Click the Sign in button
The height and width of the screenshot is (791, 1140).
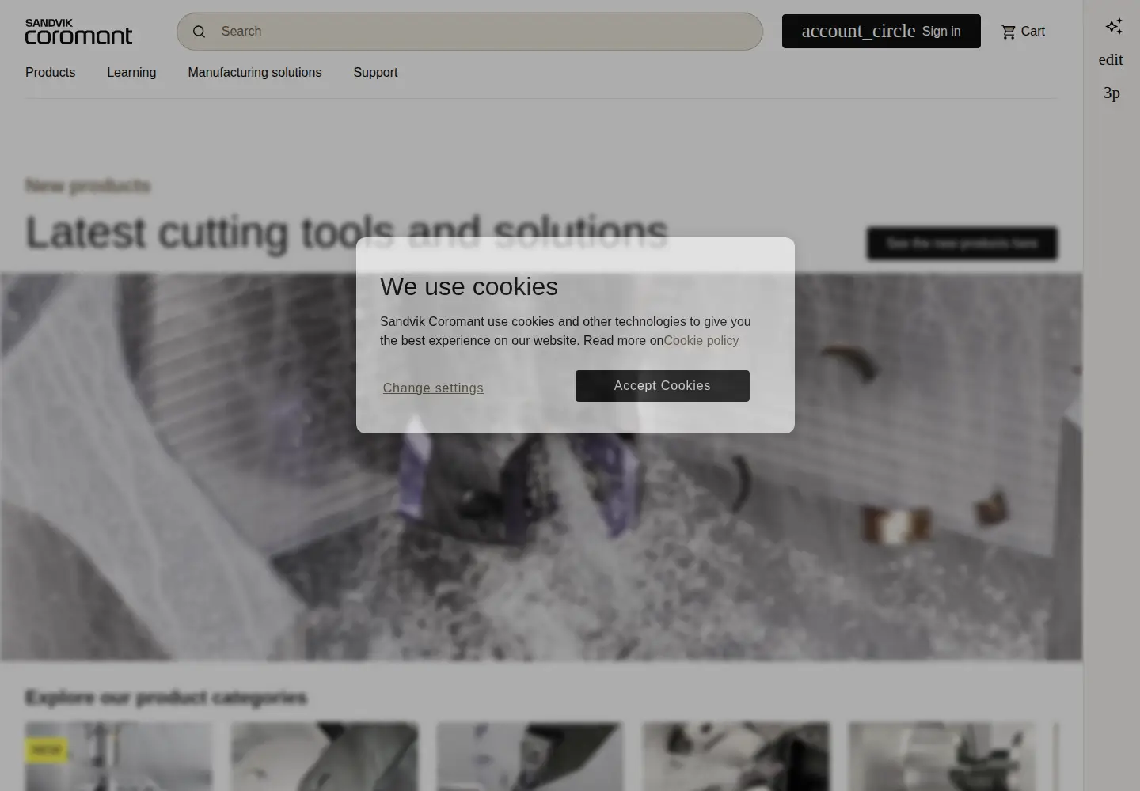pos(881,32)
